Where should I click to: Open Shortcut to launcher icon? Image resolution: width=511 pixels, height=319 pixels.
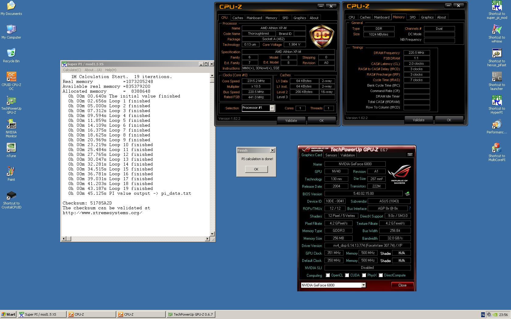(x=497, y=81)
